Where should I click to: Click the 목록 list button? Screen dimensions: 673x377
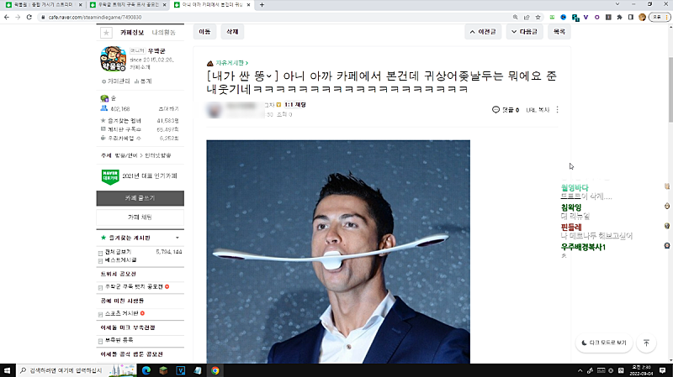click(559, 32)
